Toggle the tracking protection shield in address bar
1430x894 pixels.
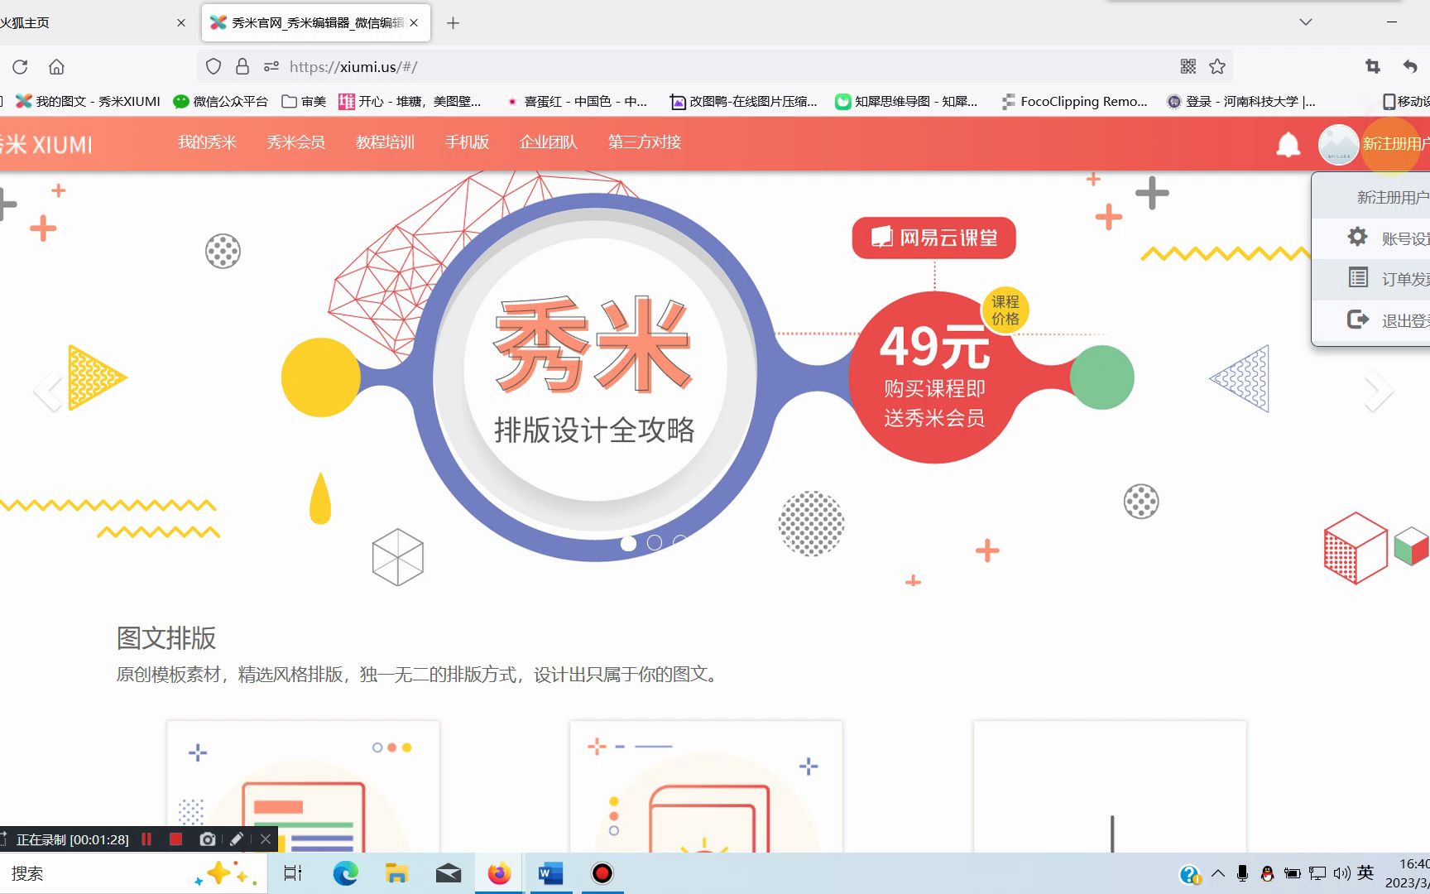213,65
